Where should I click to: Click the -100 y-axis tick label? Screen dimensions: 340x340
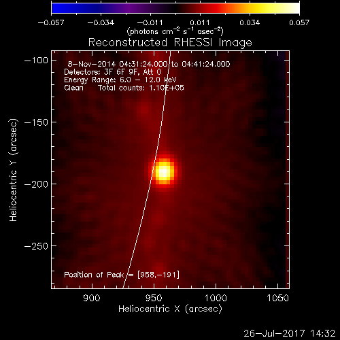point(36,61)
